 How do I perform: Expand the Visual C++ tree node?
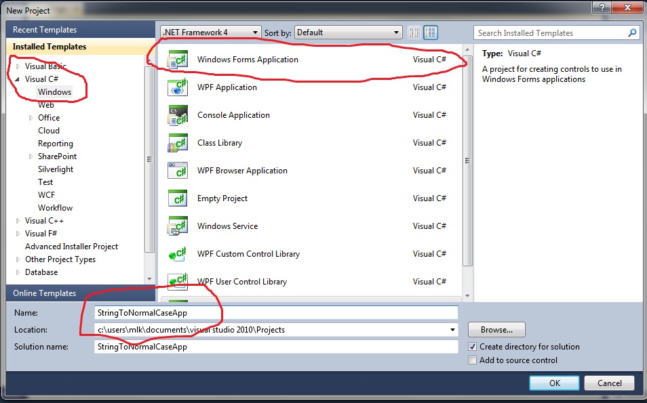point(18,221)
